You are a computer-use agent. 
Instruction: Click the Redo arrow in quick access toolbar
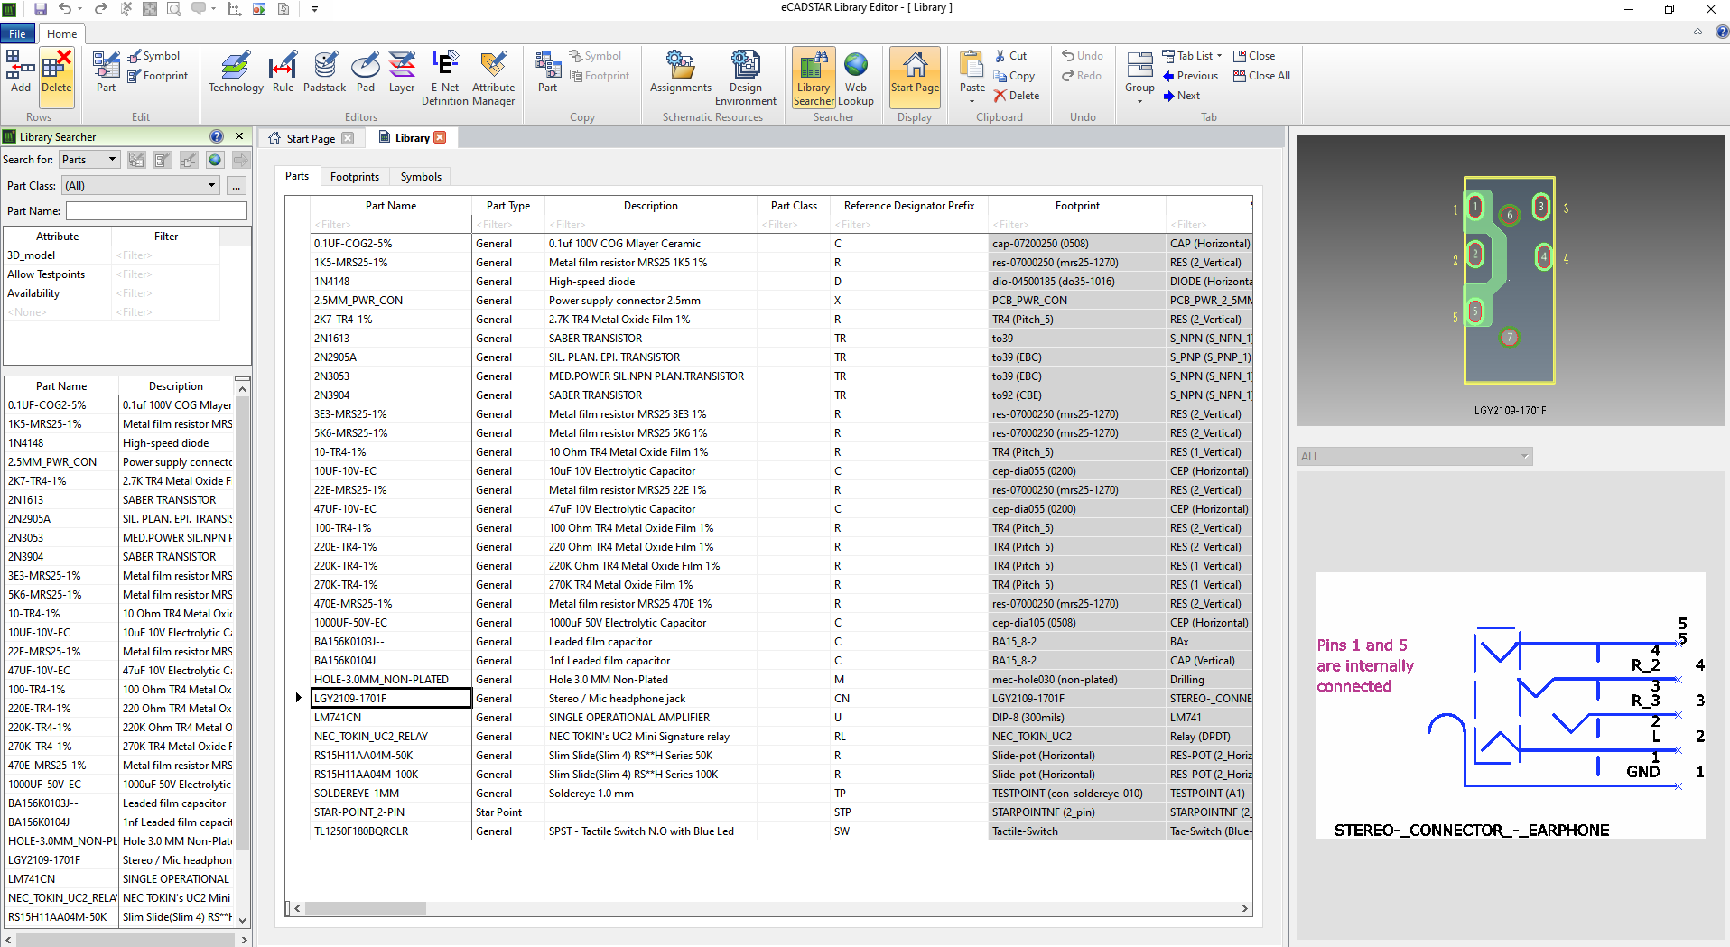coord(101,9)
